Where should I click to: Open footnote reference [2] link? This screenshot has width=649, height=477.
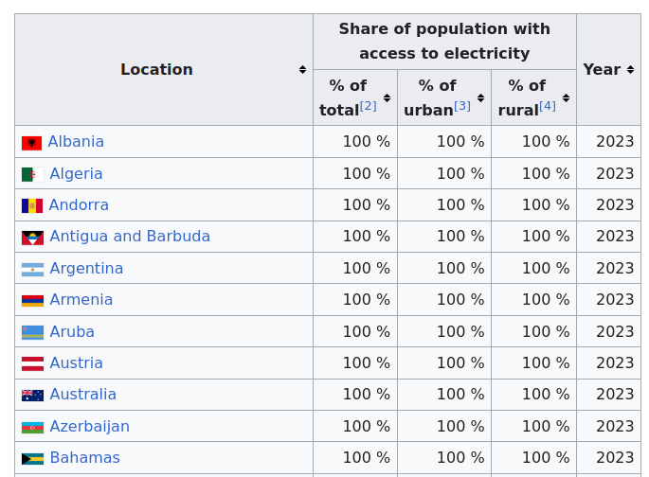click(x=368, y=106)
